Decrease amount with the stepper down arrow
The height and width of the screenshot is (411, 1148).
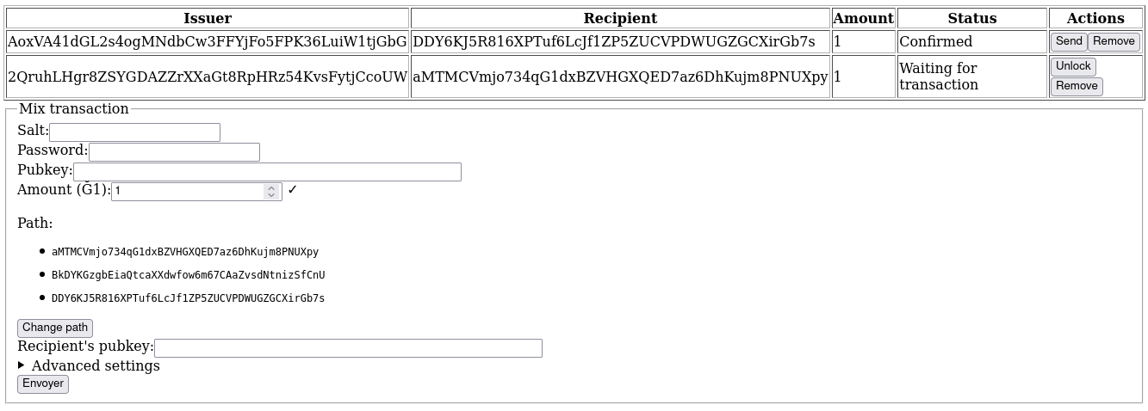tap(271, 196)
